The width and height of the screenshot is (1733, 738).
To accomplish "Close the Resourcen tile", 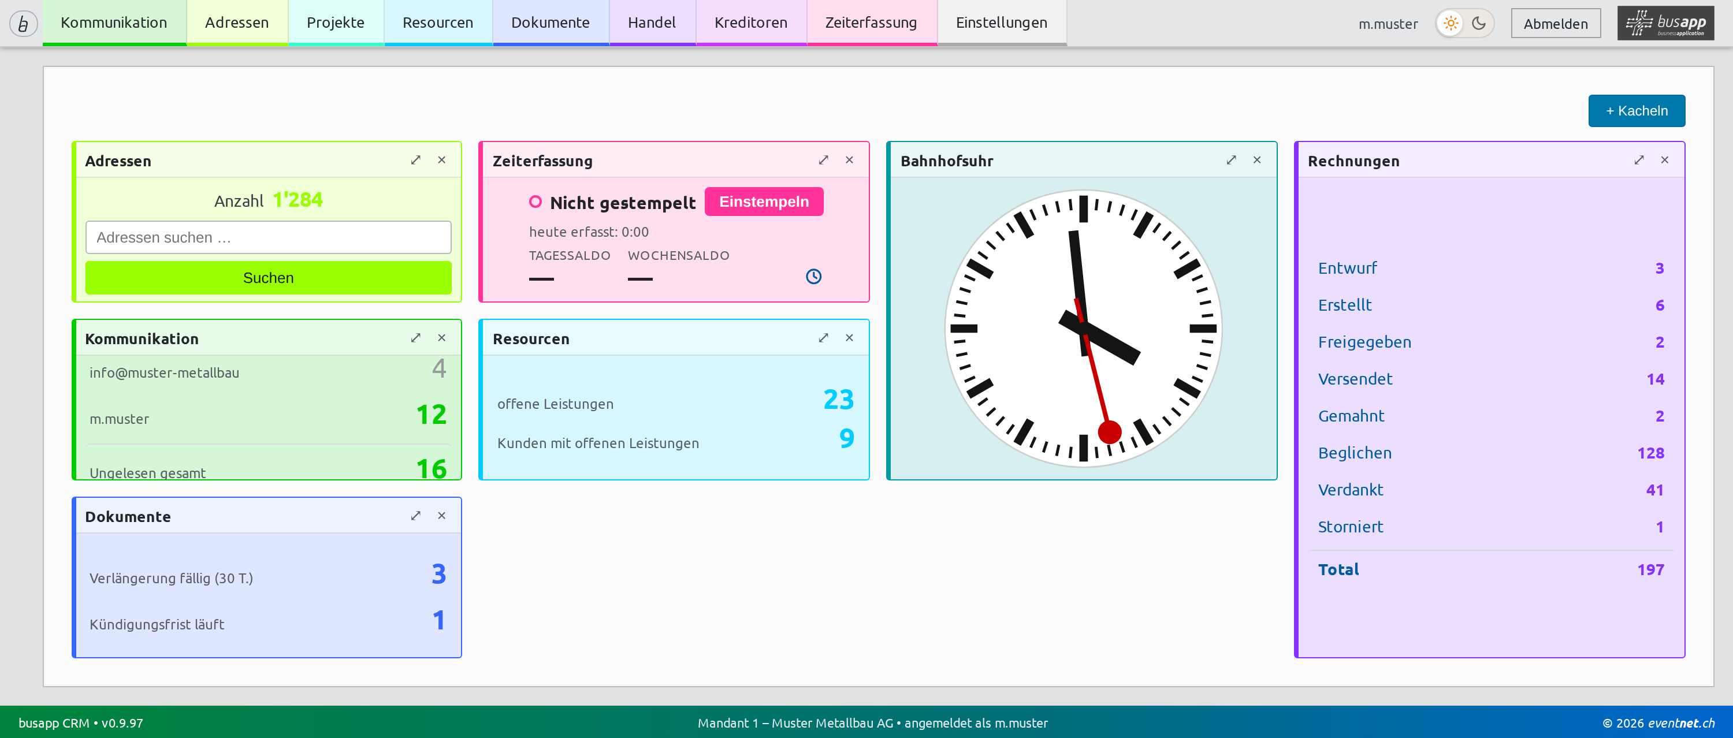I will (849, 338).
